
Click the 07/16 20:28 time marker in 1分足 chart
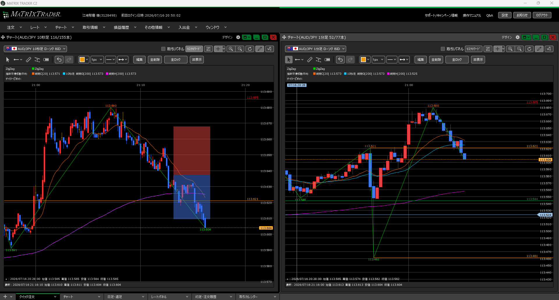point(297,85)
